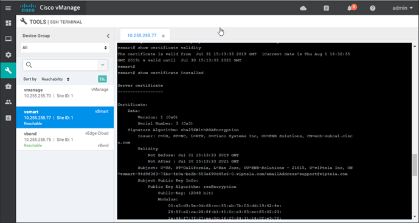Collapse the Device Group panel chevron

108,36
